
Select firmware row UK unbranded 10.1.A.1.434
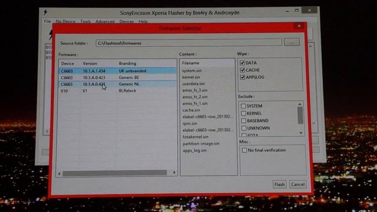coord(117,71)
